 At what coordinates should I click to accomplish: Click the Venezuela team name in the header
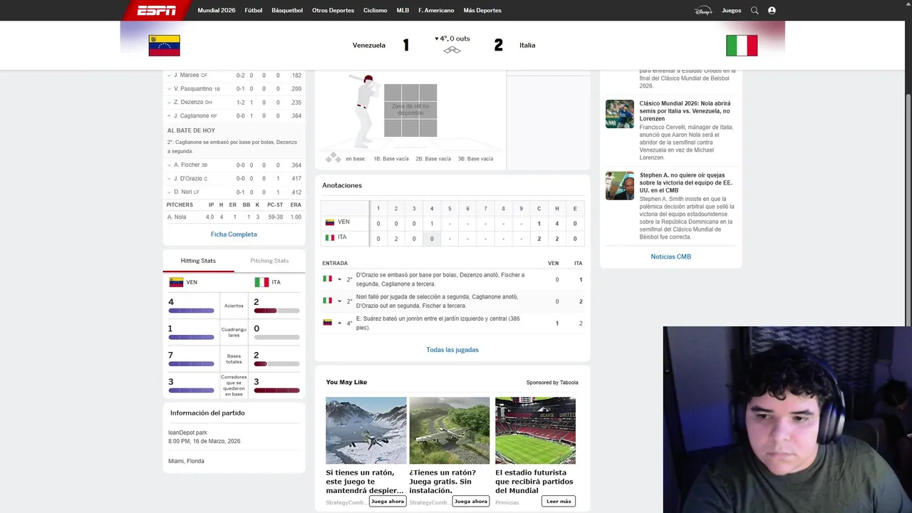[x=369, y=46]
